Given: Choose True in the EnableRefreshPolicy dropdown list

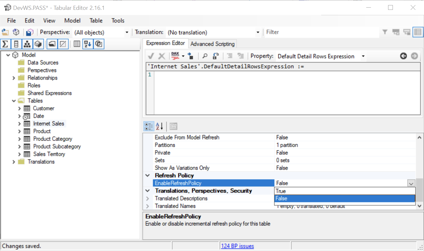Looking at the screenshot, I should click(x=345, y=191).
